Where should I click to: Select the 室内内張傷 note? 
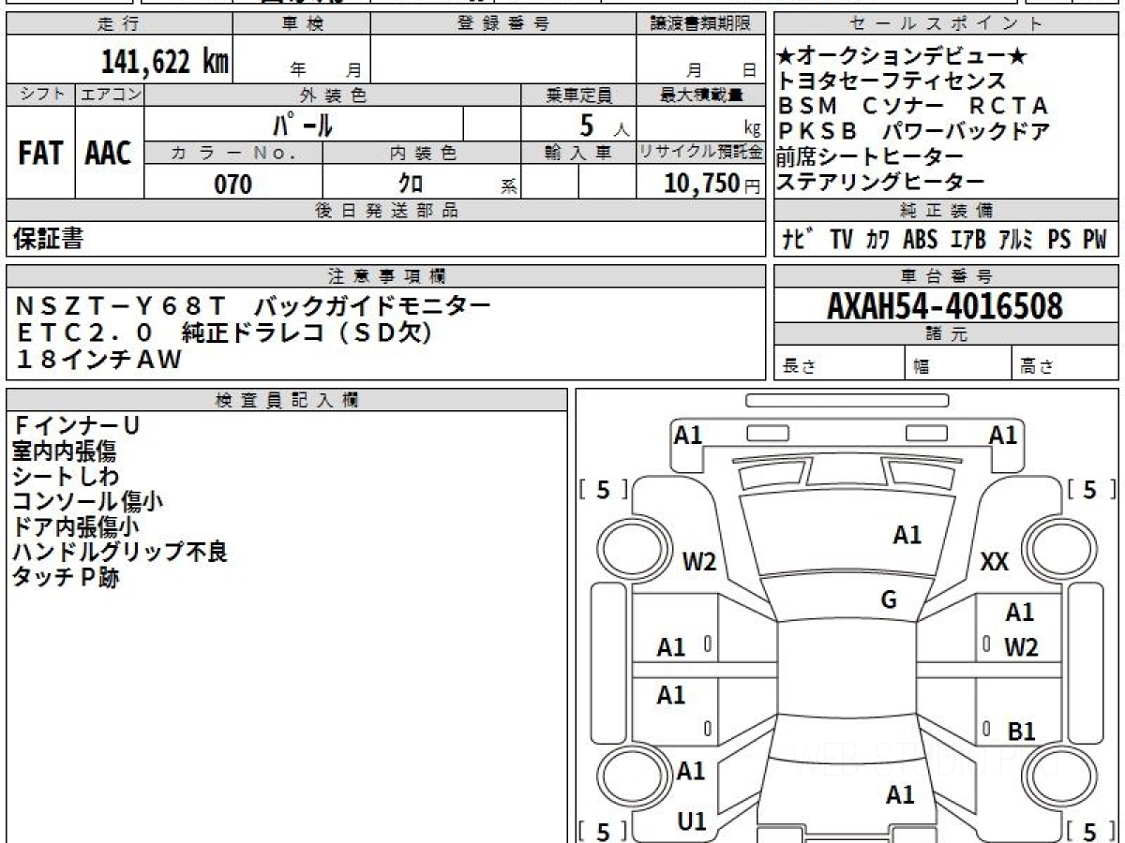coord(64,451)
